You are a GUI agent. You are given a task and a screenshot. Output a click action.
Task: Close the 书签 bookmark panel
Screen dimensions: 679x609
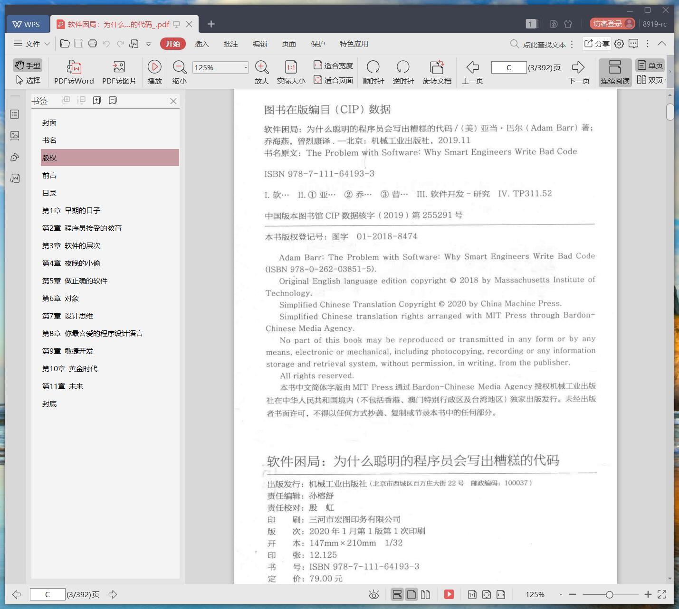(173, 101)
